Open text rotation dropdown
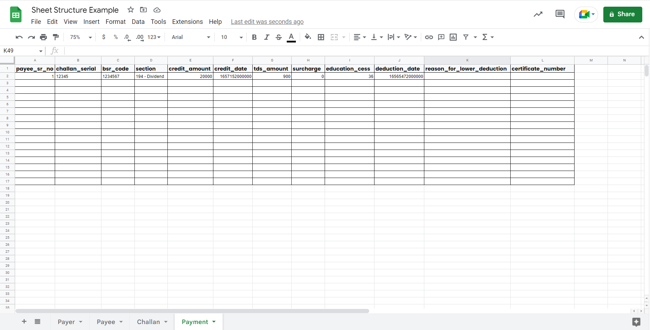The height and width of the screenshot is (330, 650). [x=411, y=37]
